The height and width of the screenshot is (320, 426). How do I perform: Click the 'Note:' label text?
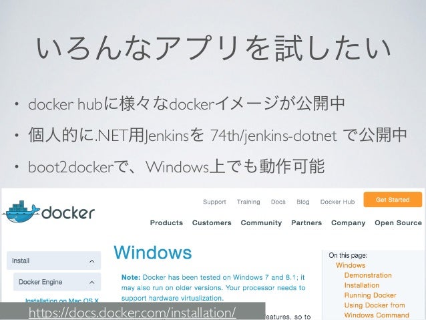(131, 277)
